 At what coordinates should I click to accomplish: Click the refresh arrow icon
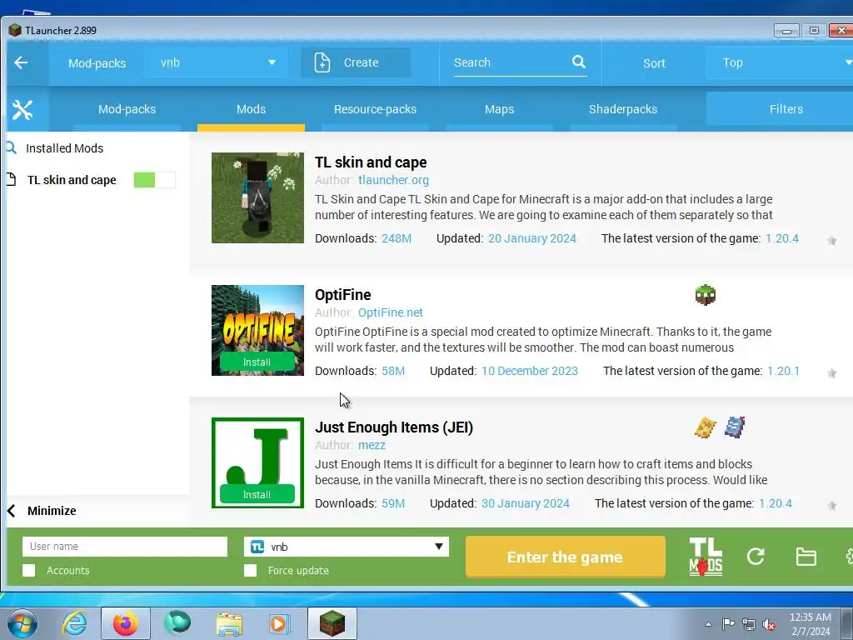[x=756, y=556]
